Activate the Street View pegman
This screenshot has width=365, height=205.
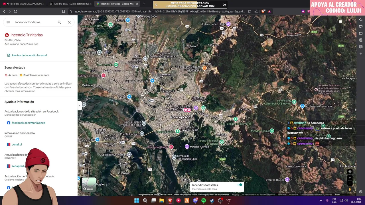coord(350,189)
